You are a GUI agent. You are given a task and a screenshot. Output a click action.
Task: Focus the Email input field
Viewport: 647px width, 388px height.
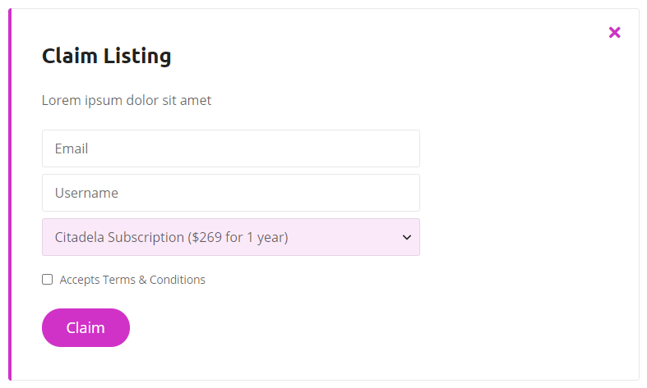(231, 148)
